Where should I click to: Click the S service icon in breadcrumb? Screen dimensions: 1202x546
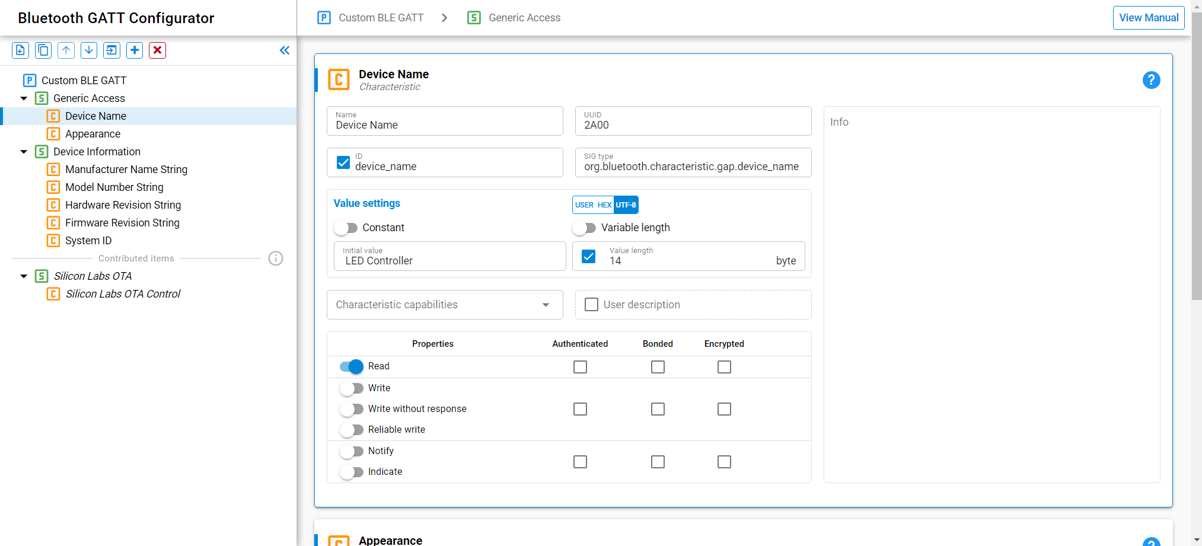tap(474, 18)
